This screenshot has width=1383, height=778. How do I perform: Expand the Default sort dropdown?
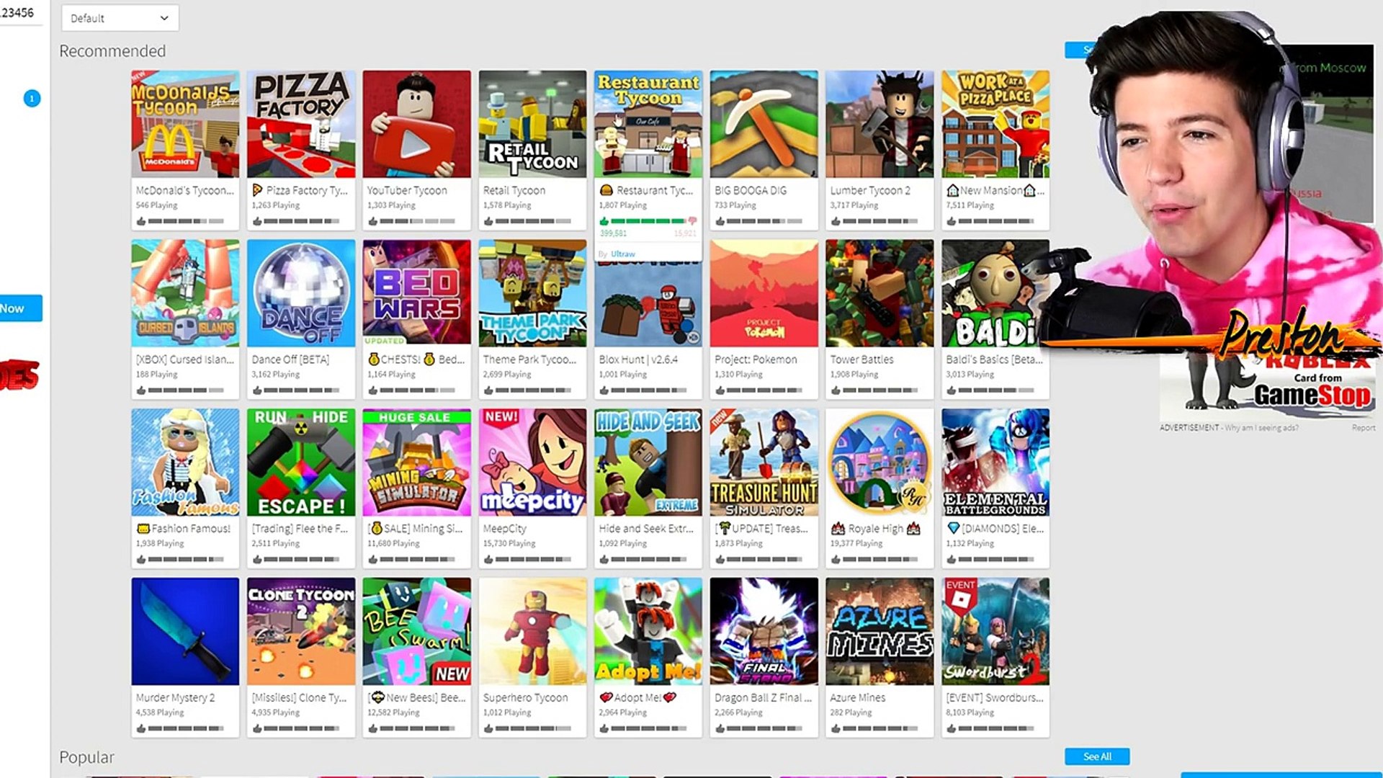120,18
